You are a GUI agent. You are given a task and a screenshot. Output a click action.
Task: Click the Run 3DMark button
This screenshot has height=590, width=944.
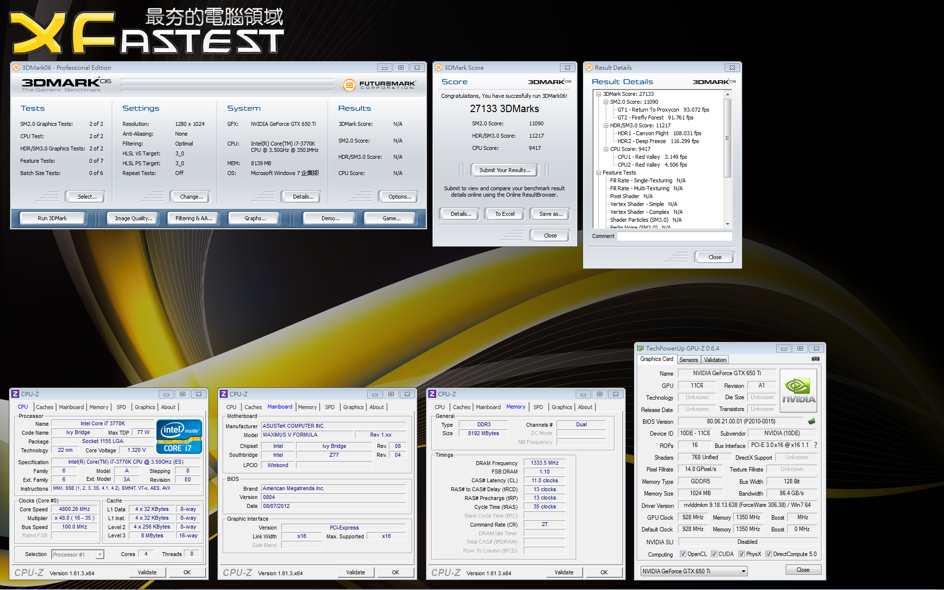click(53, 218)
